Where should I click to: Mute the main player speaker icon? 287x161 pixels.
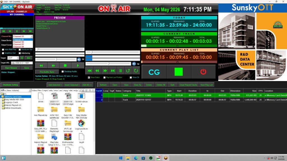134,64
